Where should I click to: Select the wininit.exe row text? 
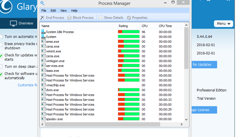(x=53, y=51)
